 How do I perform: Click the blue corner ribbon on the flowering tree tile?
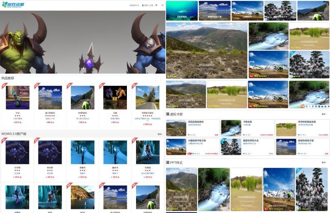292,53
